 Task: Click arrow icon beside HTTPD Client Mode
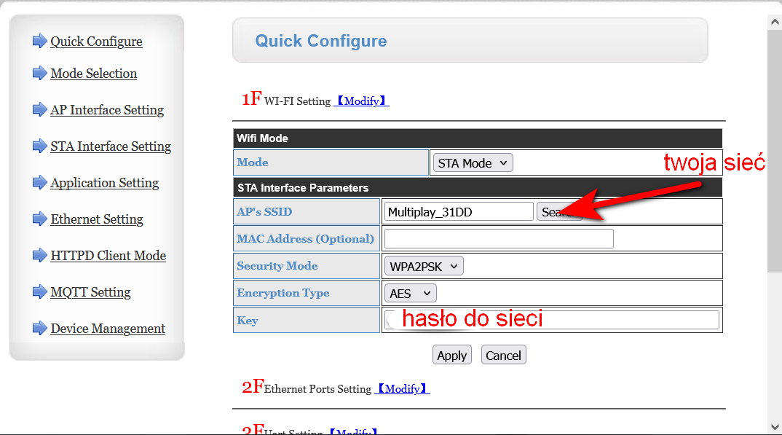click(x=39, y=255)
